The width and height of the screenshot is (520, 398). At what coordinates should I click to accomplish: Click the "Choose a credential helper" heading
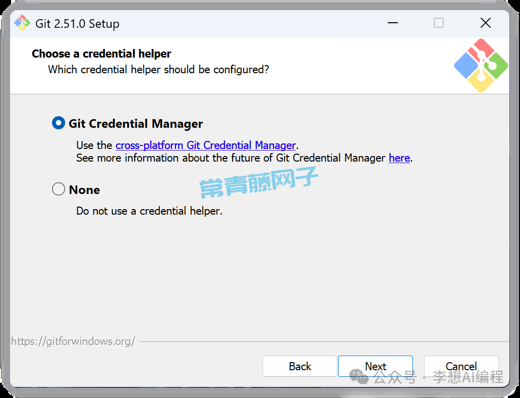(101, 54)
